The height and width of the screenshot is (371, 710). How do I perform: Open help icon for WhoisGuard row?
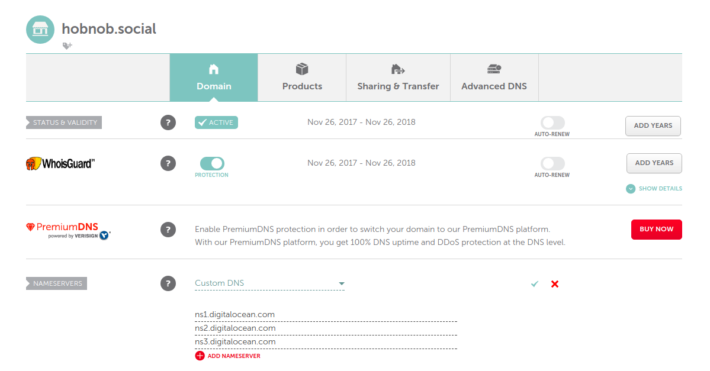click(168, 163)
